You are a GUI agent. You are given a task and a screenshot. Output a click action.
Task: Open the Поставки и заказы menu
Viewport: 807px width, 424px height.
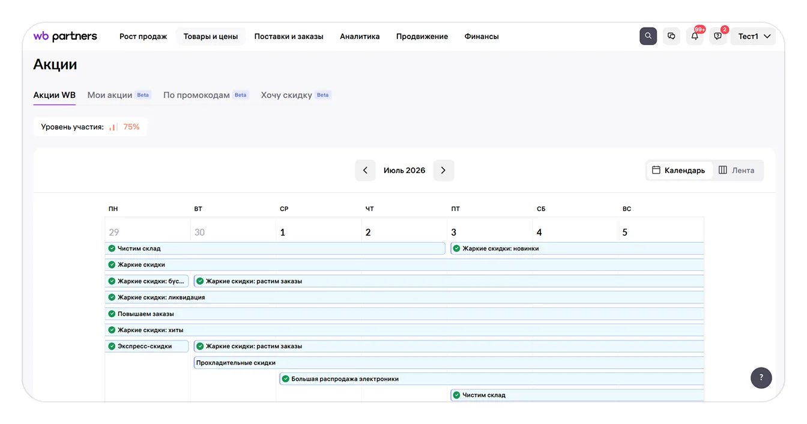[289, 37]
